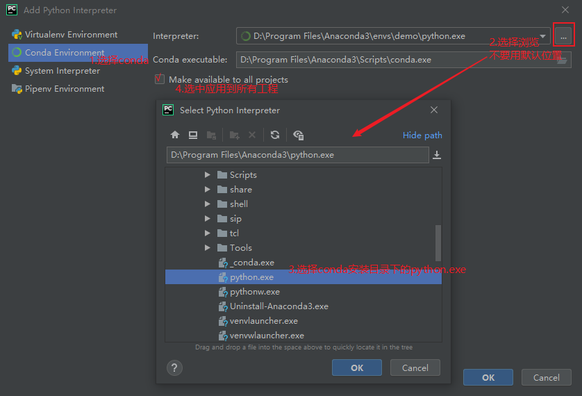Click the interpreter browse (...) button
582x396 pixels.
[x=563, y=37]
